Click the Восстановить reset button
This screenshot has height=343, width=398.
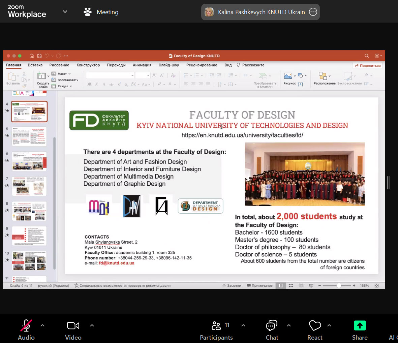click(65, 80)
